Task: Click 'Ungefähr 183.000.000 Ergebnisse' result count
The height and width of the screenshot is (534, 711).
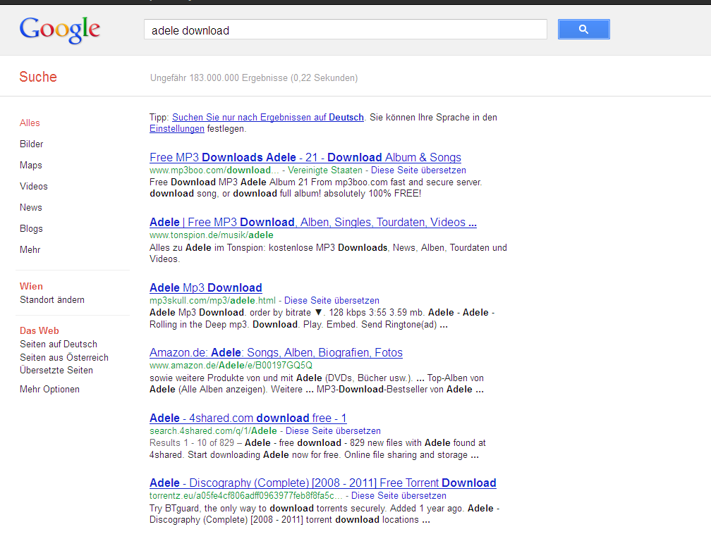Action: [x=254, y=78]
